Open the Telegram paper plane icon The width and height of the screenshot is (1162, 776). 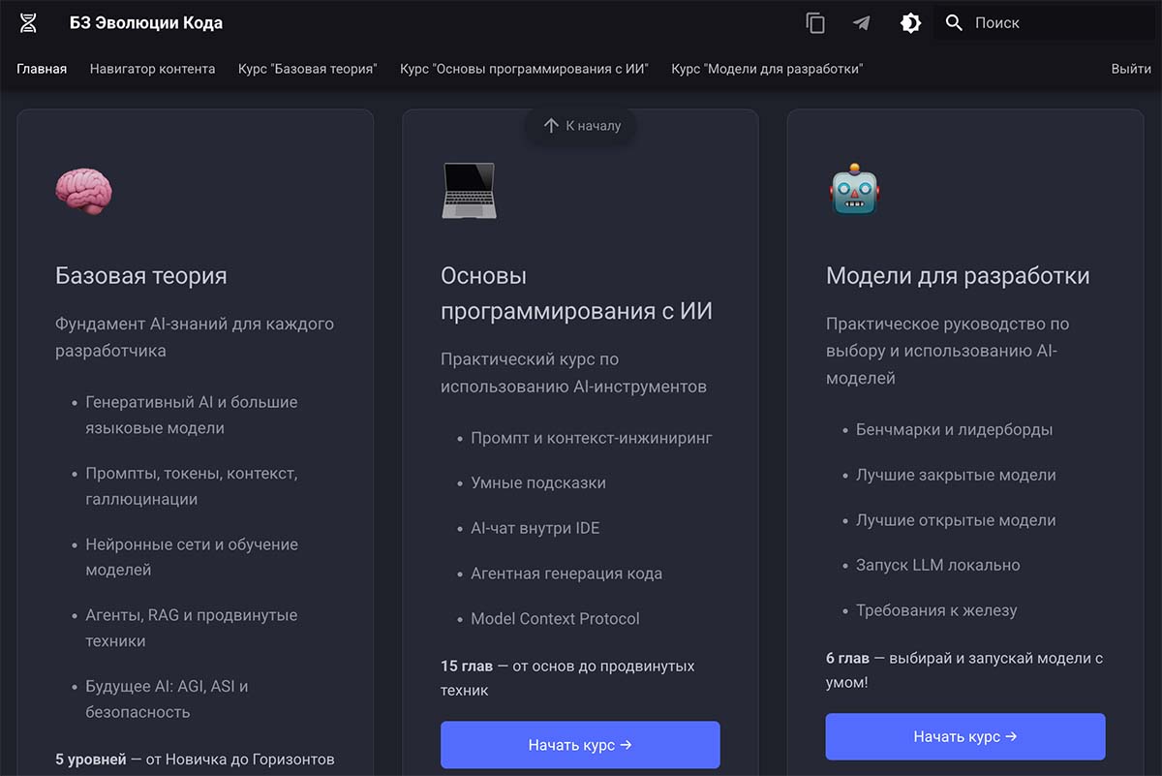coord(861,23)
